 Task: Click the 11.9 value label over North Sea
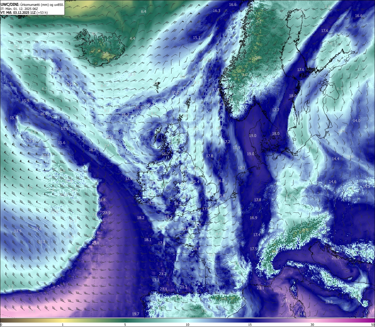coord(236,148)
